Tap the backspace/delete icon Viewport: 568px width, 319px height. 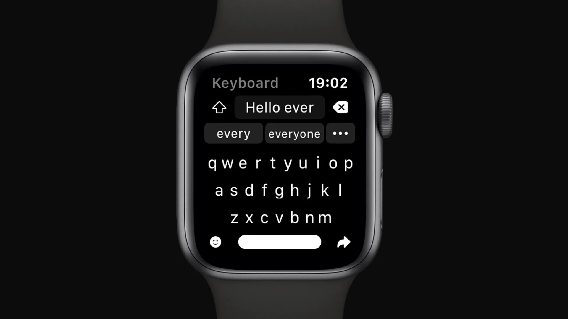(340, 108)
